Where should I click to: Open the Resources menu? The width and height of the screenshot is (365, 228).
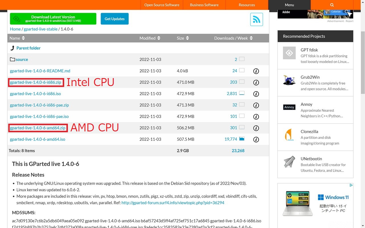coord(247,5)
